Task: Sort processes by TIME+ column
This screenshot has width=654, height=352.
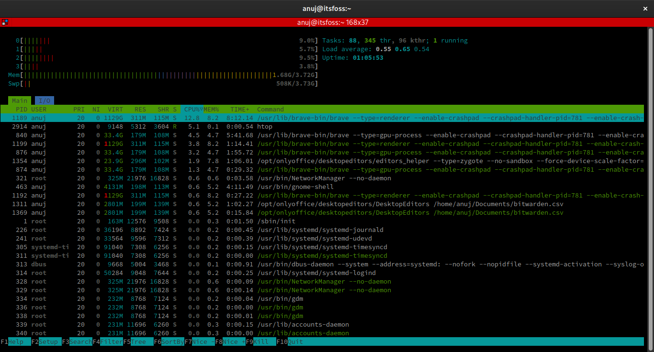Action: 238,109
